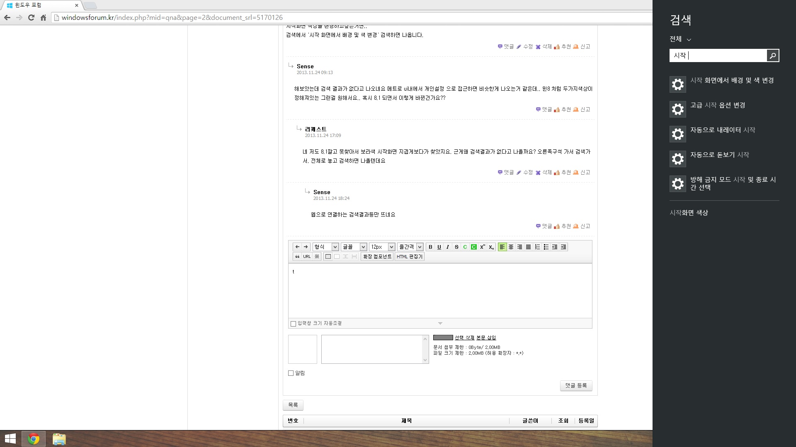Open 고급 시작 옵션 변경 search result
Viewport: 796px width, 447px height.
click(724, 109)
